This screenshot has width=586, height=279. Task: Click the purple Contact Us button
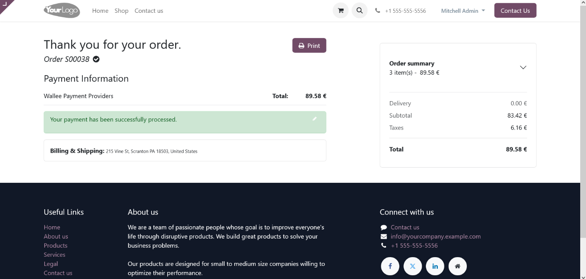(x=515, y=11)
